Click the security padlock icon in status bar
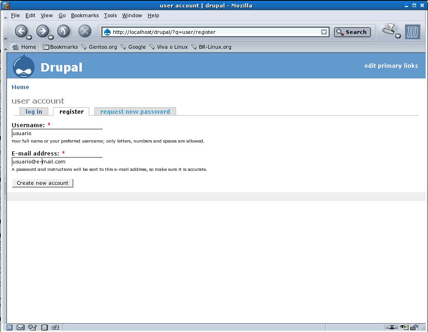Screen dimensions: 428x332 coord(415,327)
